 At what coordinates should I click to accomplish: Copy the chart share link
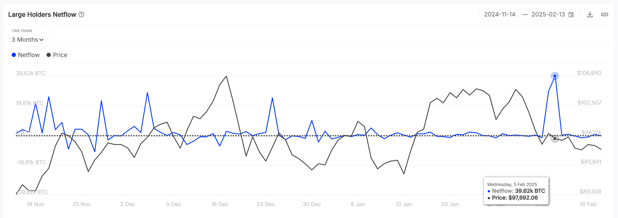[x=604, y=14]
